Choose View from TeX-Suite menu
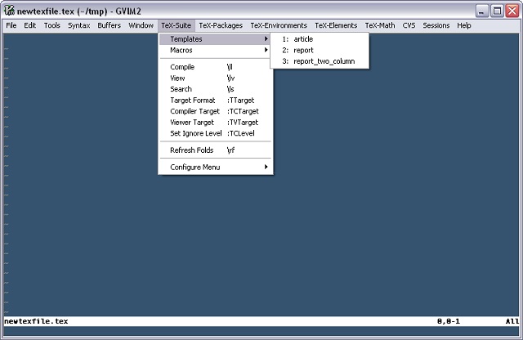This screenshot has height=340, width=523. click(216, 78)
